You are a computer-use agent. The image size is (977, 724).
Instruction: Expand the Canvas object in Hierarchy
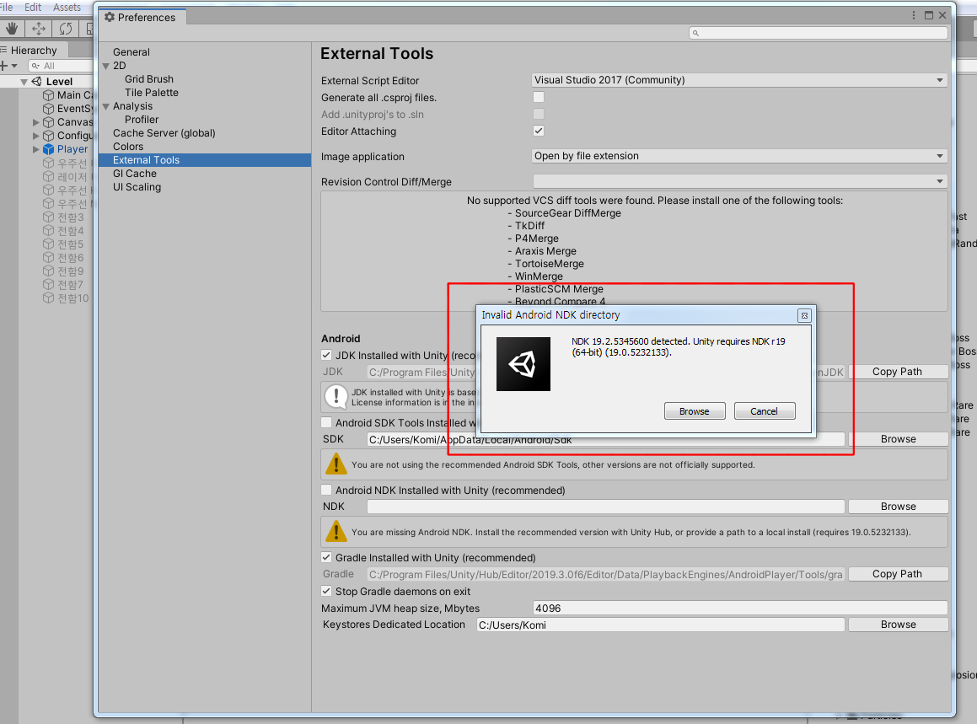click(x=36, y=122)
